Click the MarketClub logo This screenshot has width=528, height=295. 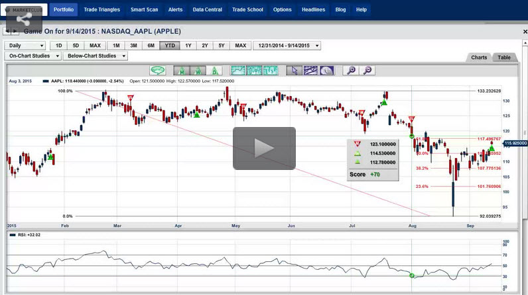click(x=24, y=10)
